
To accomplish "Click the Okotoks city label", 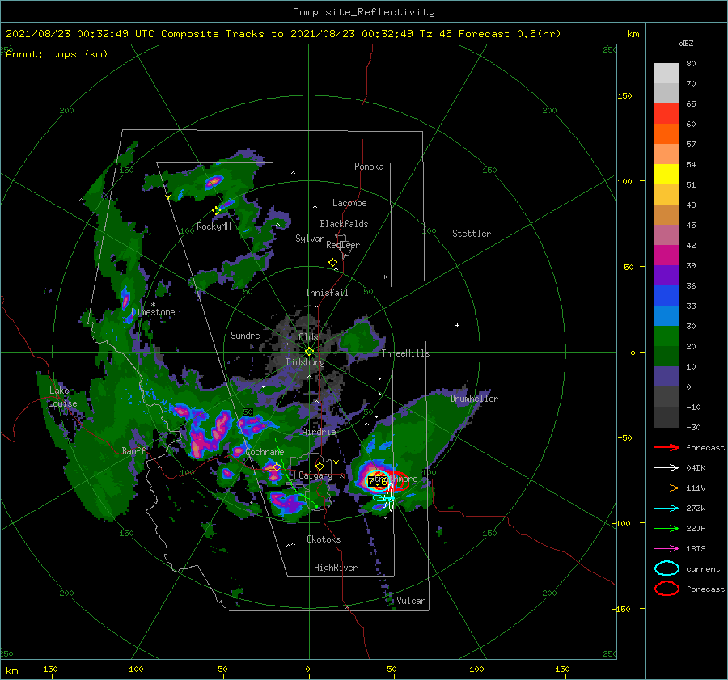I will tap(324, 539).
